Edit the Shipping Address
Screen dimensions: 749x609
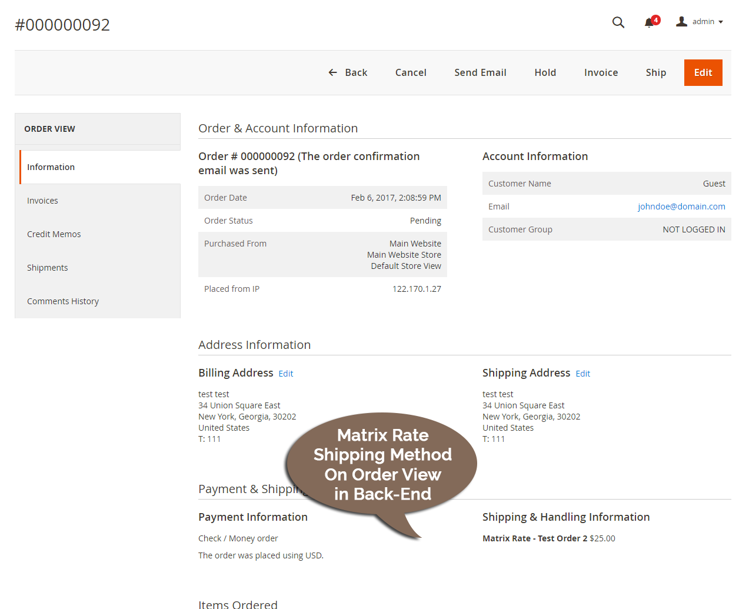point(582,373)
